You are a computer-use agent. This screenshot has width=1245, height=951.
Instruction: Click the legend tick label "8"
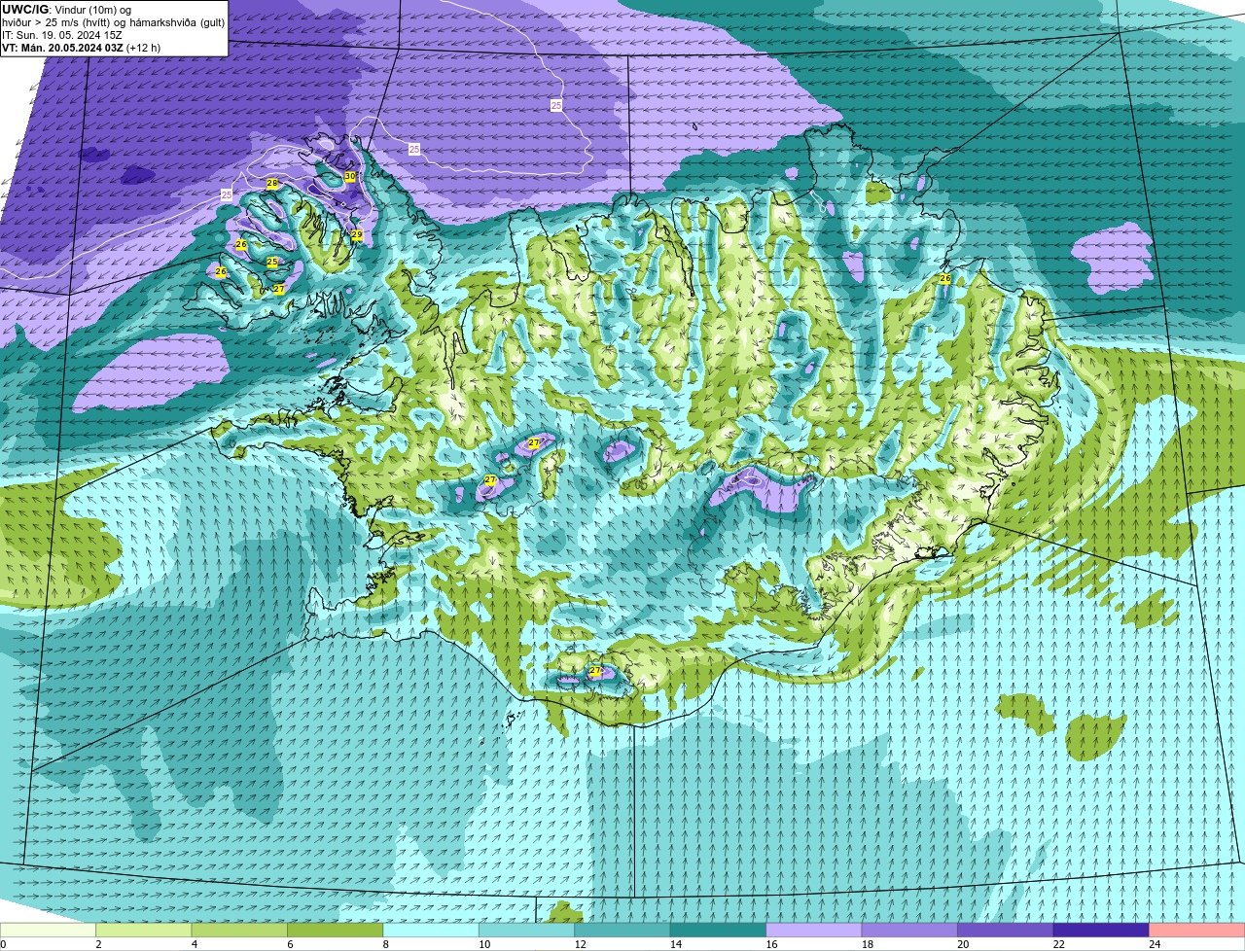tap(386, 944)
